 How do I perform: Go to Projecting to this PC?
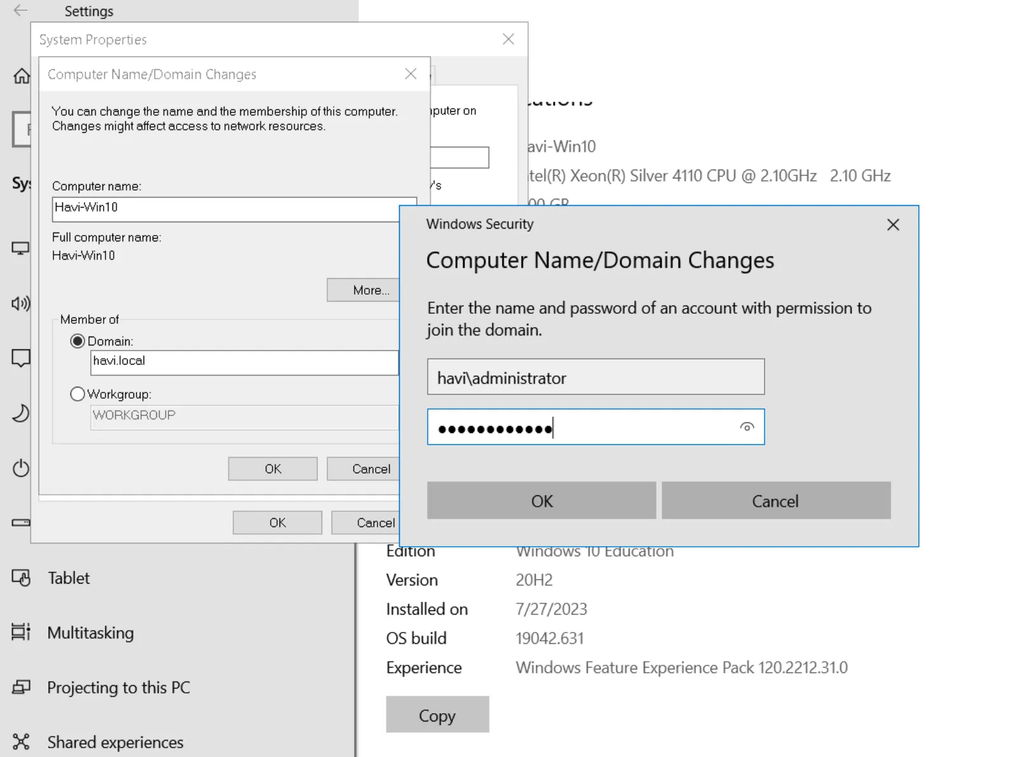point(118,688)
